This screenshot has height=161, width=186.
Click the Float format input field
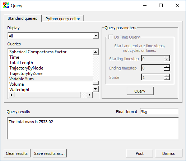[x=159, y=112]
